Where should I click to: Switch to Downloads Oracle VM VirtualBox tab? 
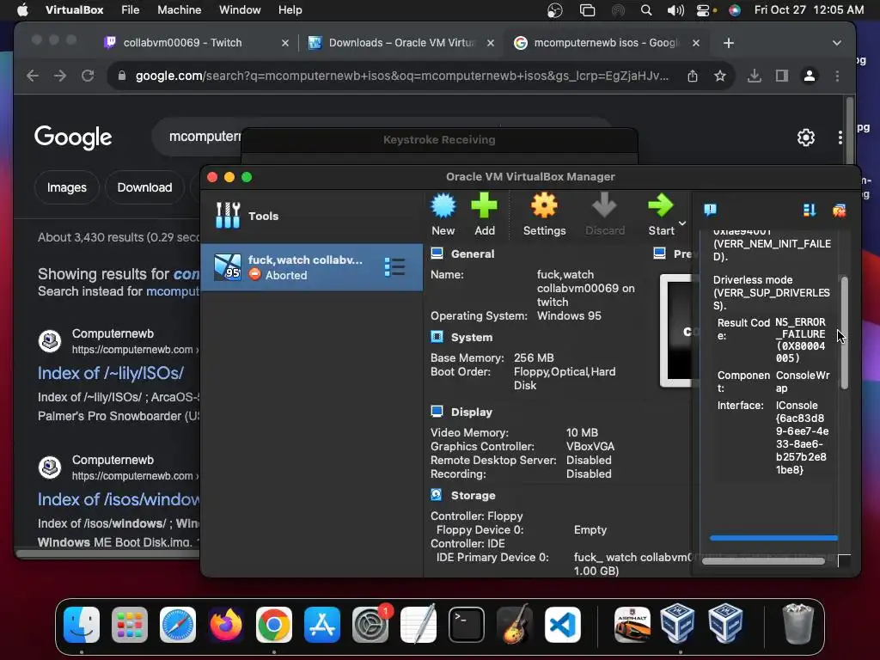[402, 43]
